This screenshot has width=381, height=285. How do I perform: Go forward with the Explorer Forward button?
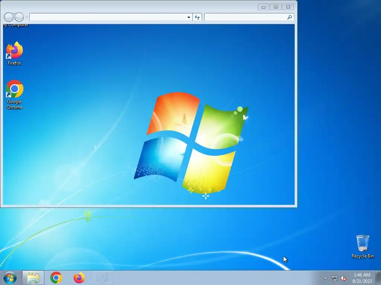tap(19, 17)
